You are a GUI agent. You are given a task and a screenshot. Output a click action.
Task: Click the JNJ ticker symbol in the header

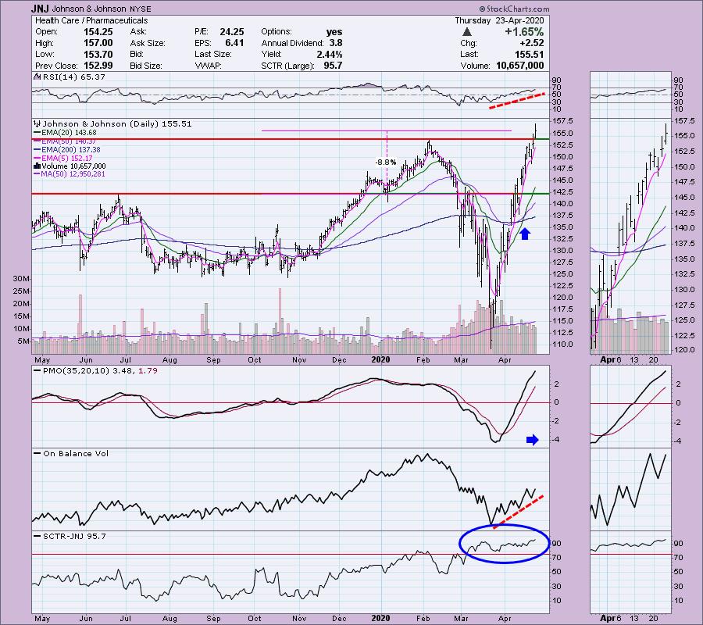[41, 9]
